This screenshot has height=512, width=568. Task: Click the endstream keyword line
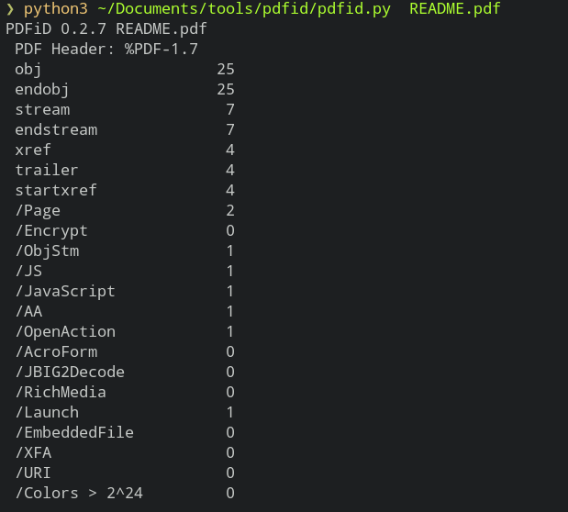pos(125,129)
